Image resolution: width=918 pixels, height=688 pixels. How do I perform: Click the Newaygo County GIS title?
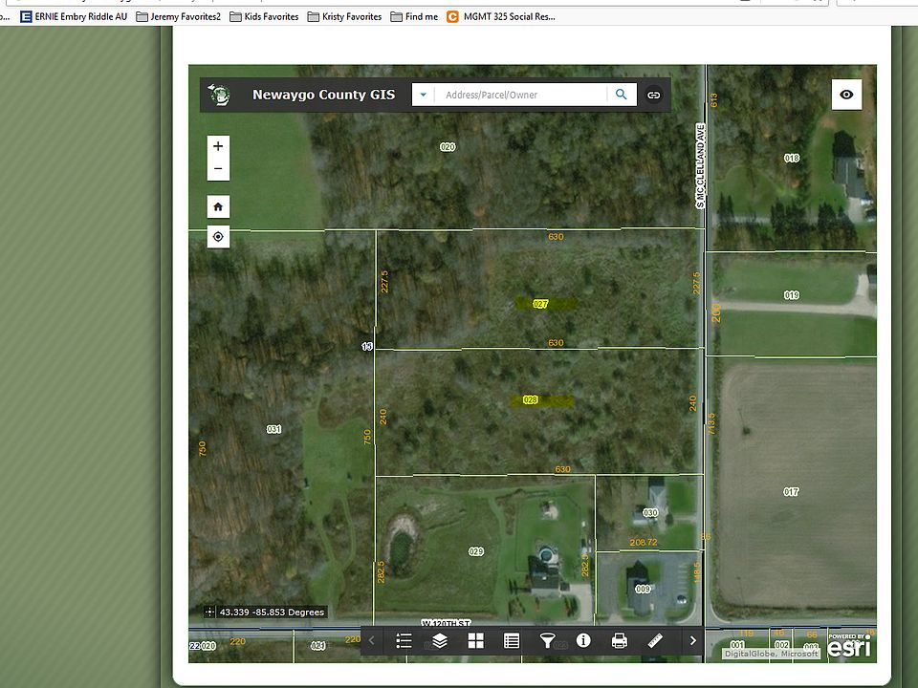(x=324, y=95)
